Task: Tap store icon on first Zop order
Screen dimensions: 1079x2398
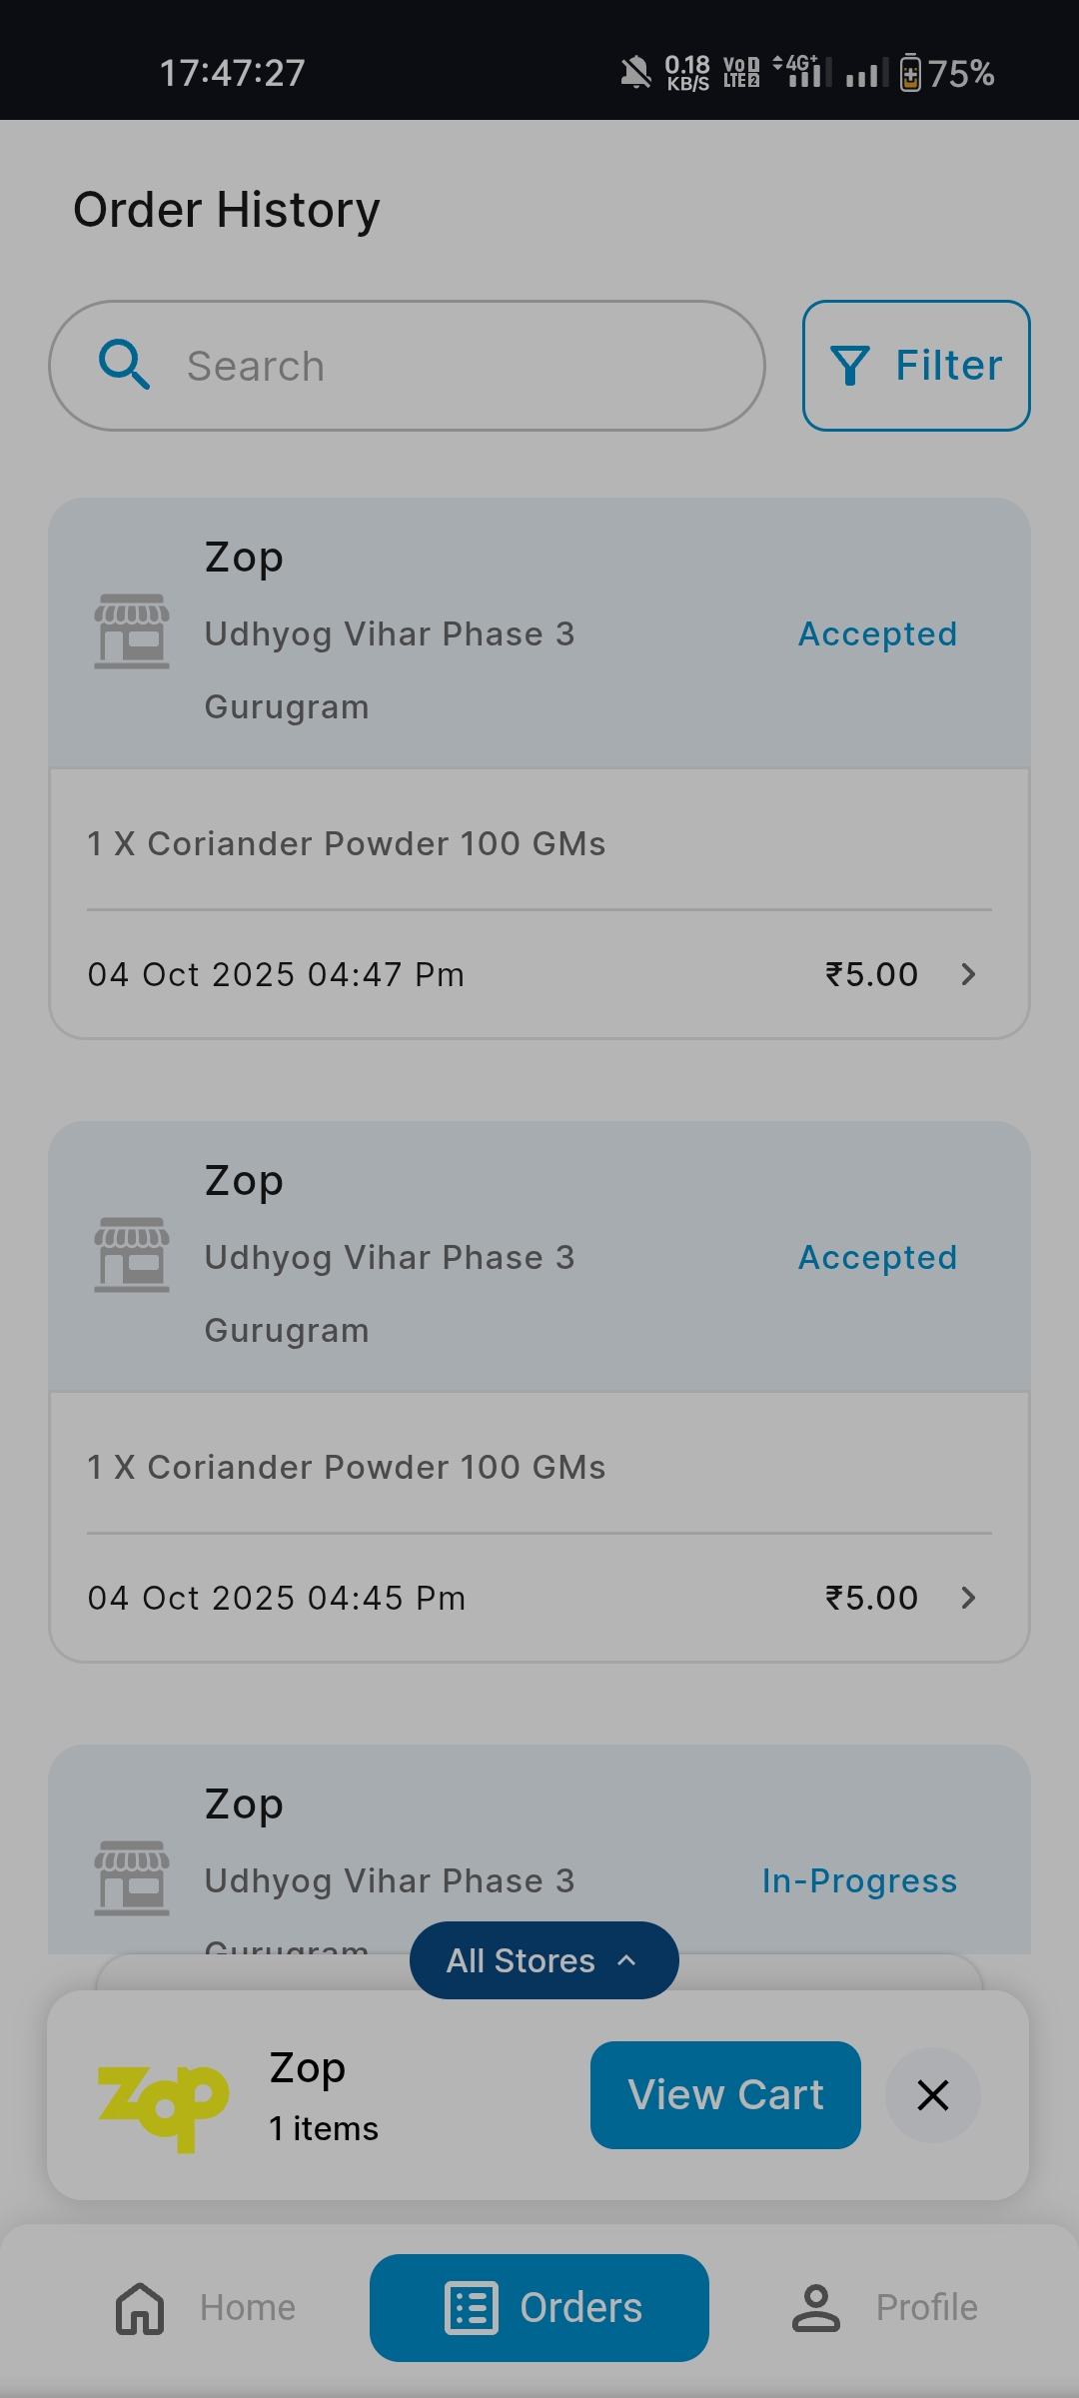Action: pos(132,631)
